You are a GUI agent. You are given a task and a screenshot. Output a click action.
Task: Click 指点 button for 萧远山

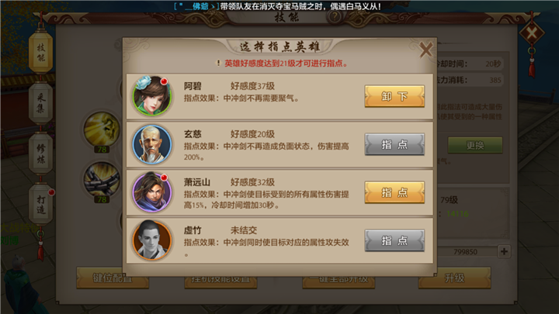pyautogui.click(x=394, y=192)
